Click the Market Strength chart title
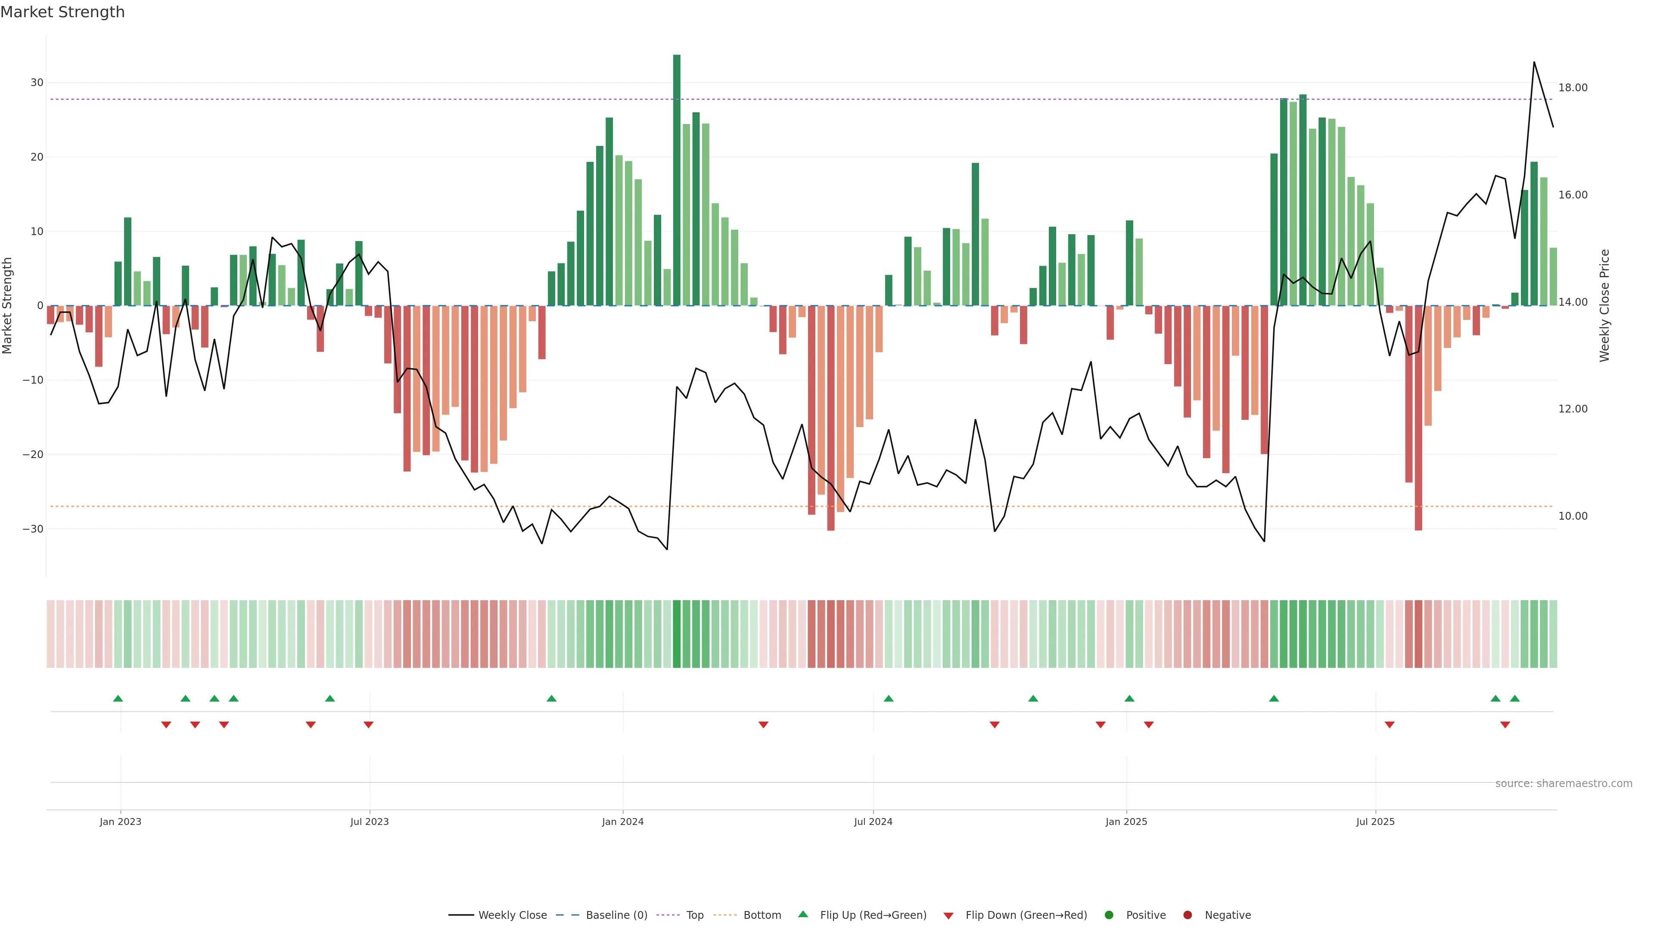 point(62,12)
